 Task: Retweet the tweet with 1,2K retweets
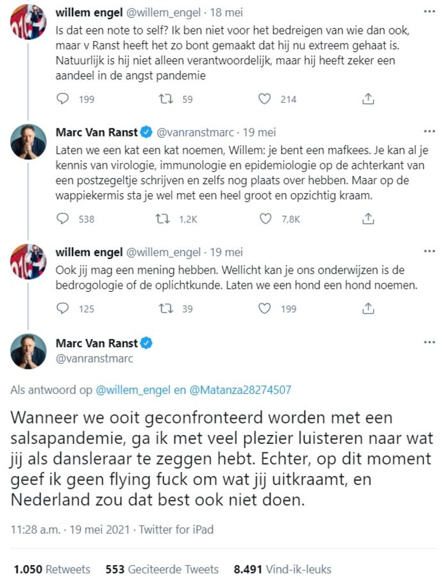point(164,219)
